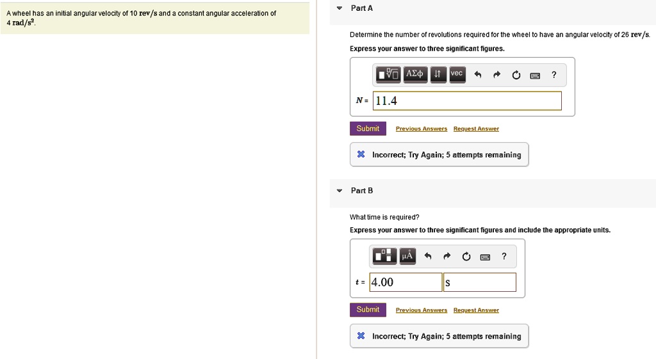Show keyboard shortcuts in Part A
Image resolution: width=656 pixels, height=359 pixels.
[x=535, y=76]
